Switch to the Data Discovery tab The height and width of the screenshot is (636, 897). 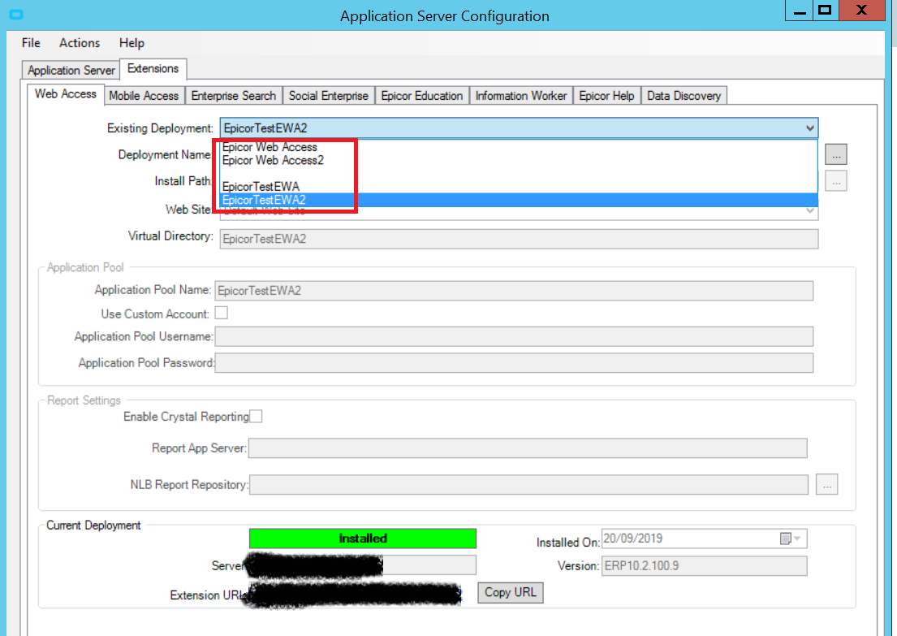pos(684,96)
